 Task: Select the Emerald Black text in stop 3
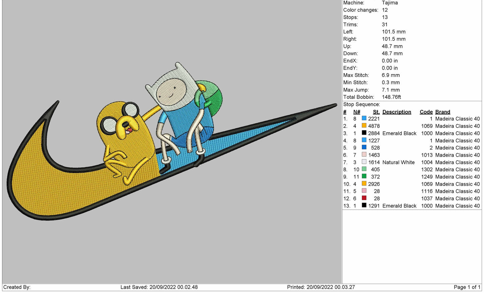[x=399, y=133]
